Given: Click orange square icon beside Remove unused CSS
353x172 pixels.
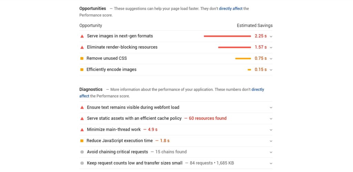Looking at the screenshot, I should 82,58.
